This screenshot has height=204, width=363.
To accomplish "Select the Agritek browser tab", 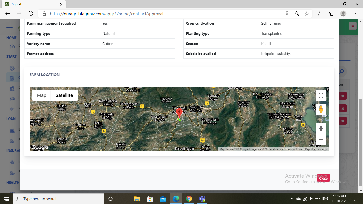I will tap(33, 4).
